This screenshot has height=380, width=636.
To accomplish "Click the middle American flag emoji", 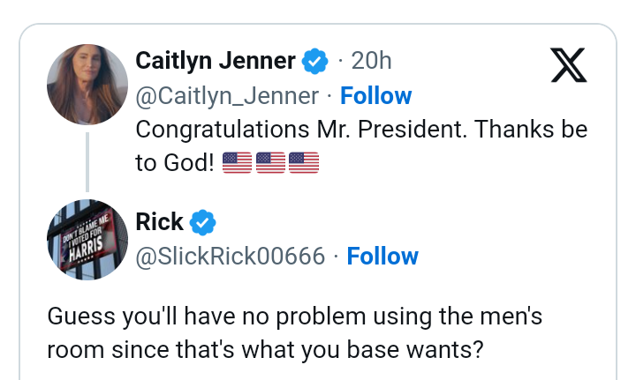I will 270,163.
